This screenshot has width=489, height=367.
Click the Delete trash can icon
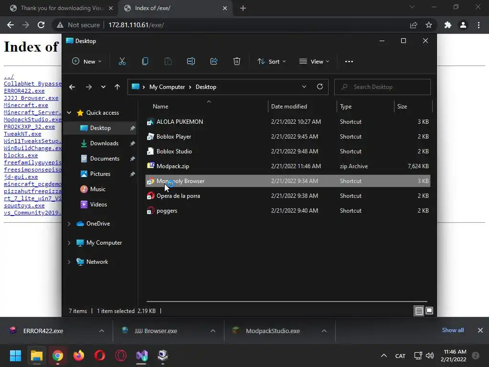(x=237, y=62)
